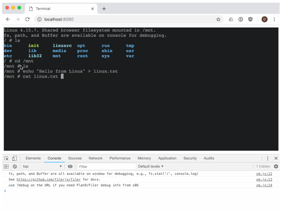Reload the localhost page
Viewport: 283px width, 211px height.
pos(27,19)
